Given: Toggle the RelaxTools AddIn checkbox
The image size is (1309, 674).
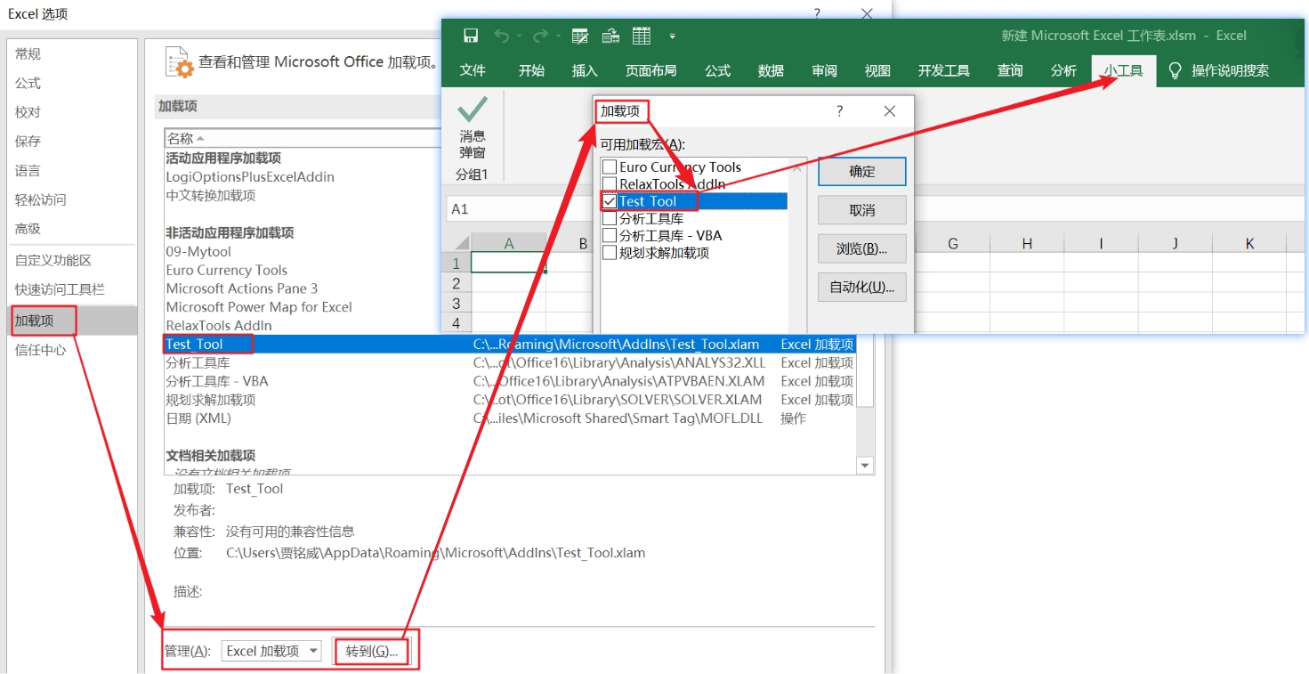Looking at the screenshot, I should pos(610,184).
